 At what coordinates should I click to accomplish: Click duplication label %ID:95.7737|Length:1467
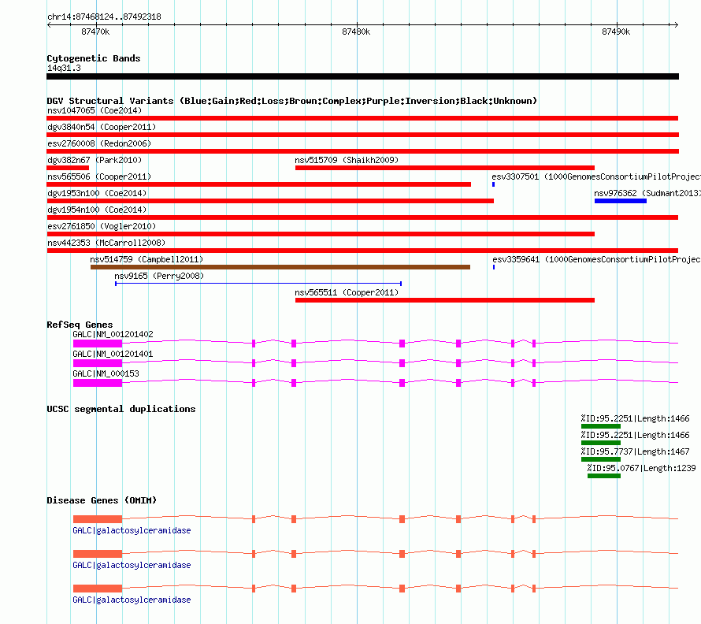[x=635, y=451]
